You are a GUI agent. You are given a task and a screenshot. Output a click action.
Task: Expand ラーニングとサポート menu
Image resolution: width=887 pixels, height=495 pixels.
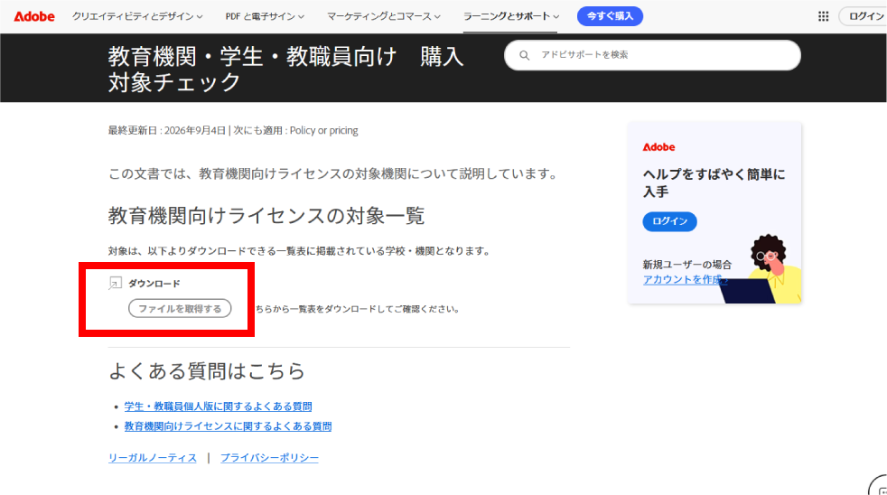pos(511,16)
